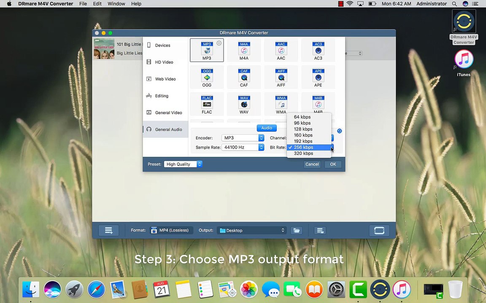Select 128 kbps bit rate
The height and width of the screenshot is (303, 486).
(x=309, y=129)
